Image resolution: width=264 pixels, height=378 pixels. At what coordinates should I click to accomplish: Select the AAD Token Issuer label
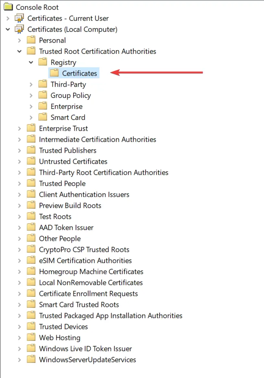[66, 228]
